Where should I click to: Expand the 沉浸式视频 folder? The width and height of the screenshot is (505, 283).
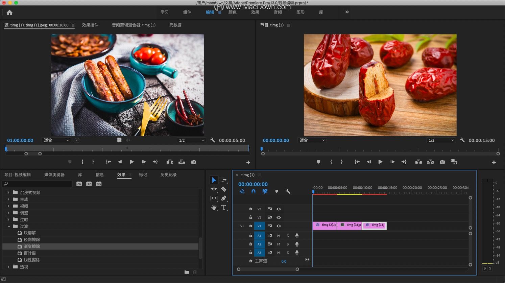8,192
